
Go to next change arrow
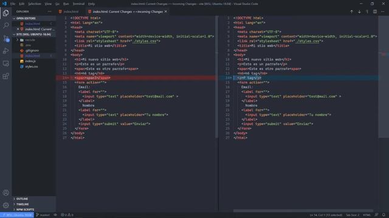coord(359,12)
